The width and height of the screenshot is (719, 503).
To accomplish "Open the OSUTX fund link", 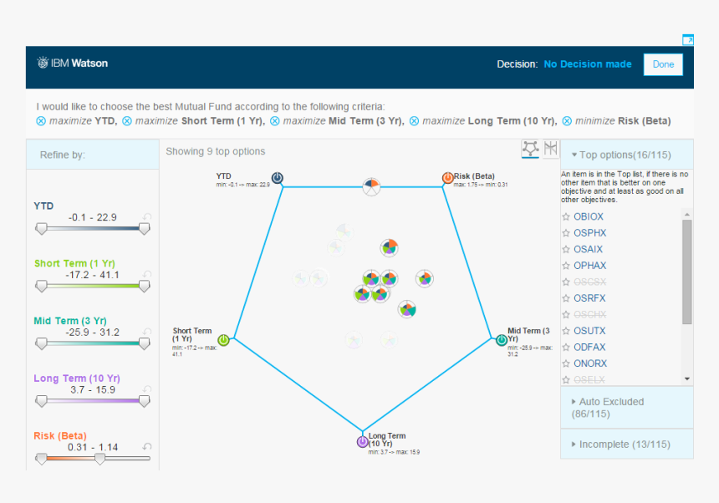I will (589, 331).
